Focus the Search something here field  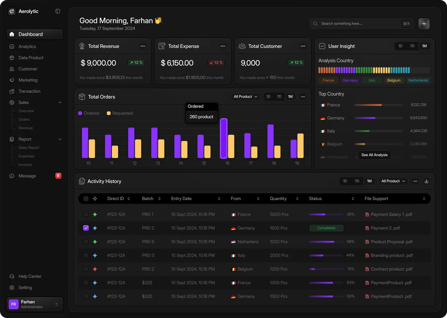coord(361,24)
